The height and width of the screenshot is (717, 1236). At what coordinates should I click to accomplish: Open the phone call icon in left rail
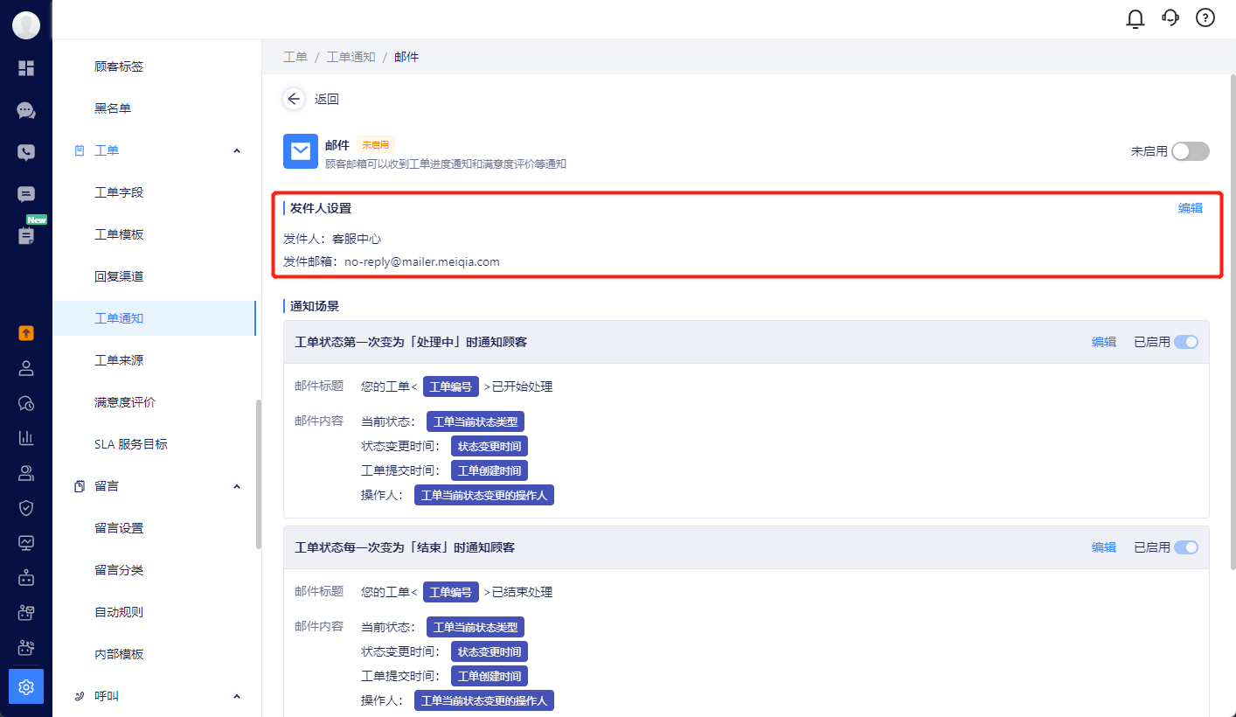tap(26, 152)
